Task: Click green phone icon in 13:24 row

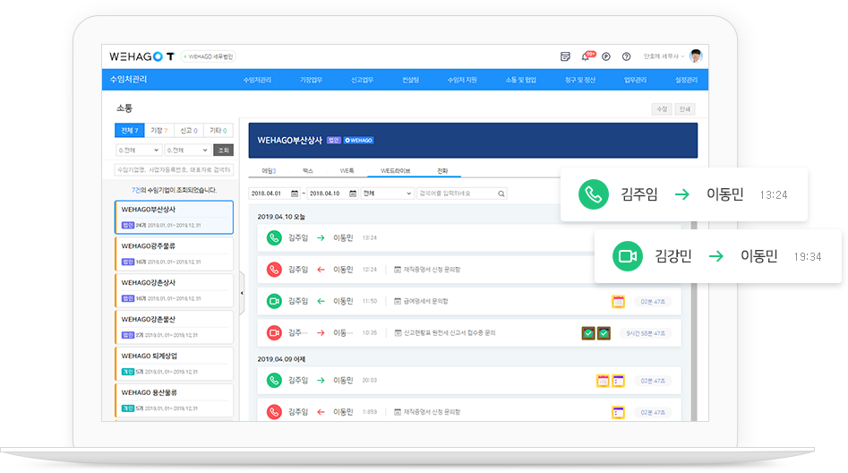Action: pyautogui.click(x=274, y=237)
